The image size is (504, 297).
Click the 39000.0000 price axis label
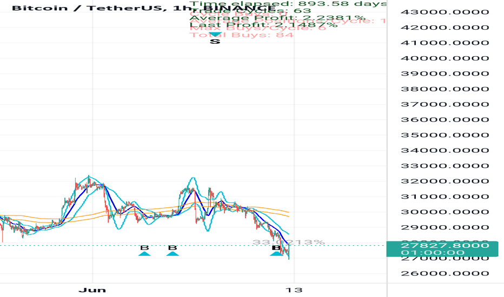pyautogui.click(x=445, y=73)
